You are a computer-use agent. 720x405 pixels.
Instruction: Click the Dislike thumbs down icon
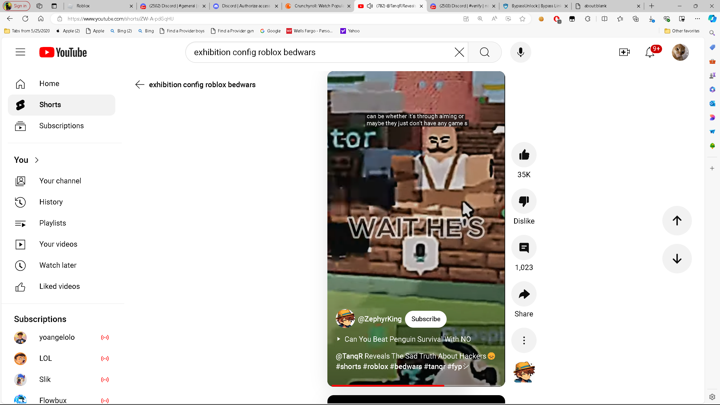point(524,201)
